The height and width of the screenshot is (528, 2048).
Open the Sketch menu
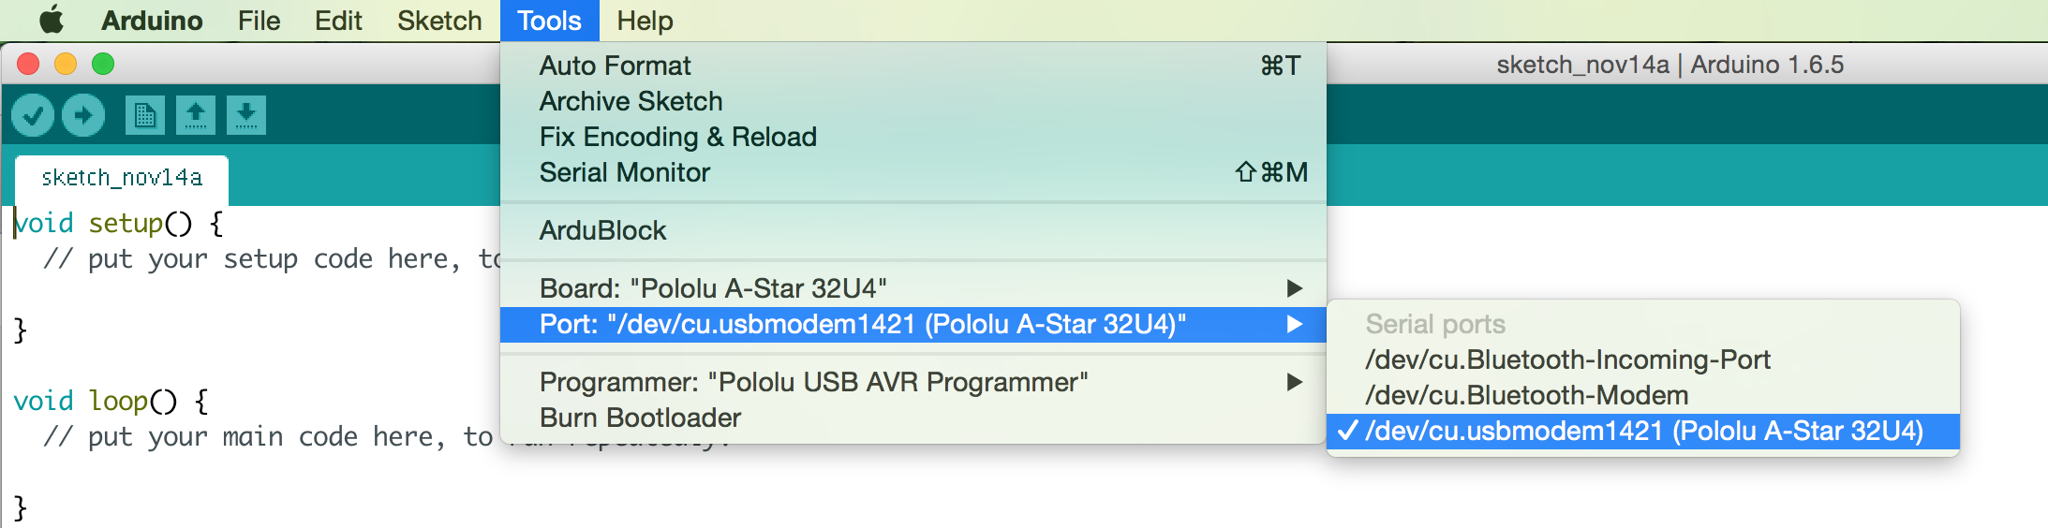coord(439,21)
